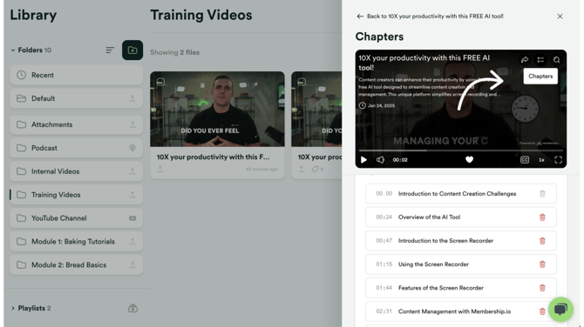The width and height of the screenshot is (584, 327).
Task: Delete the Overview of the AI Tool chapter
Action: [x=542, y=217]
